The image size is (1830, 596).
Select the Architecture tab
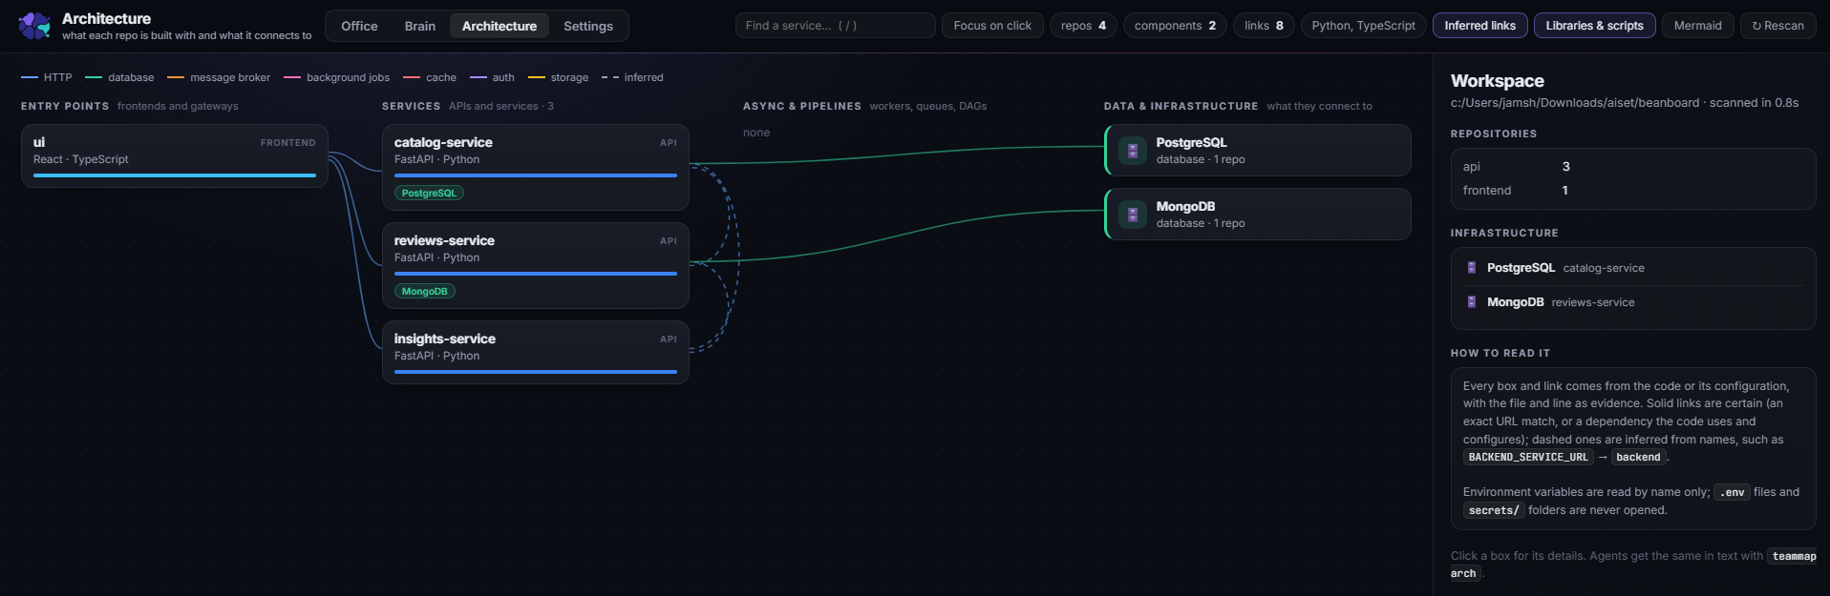(x=500, y=26)
